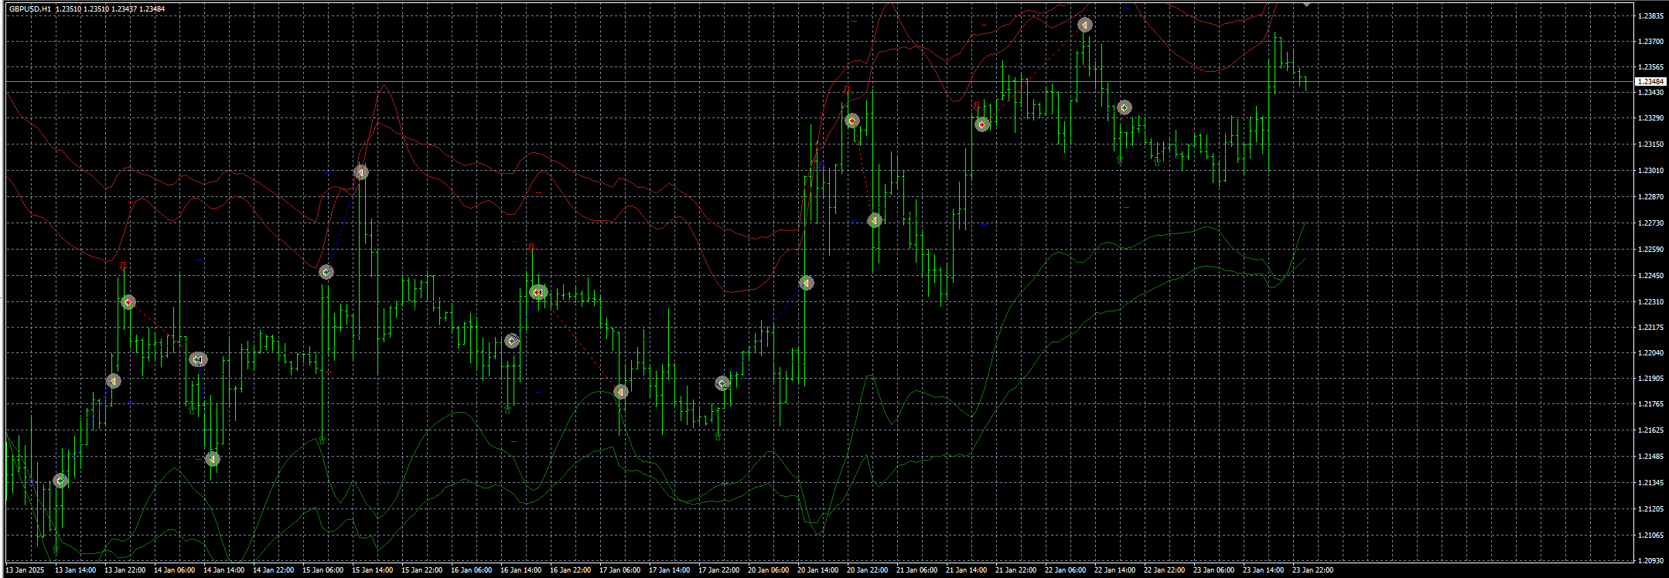The width and height of the screenshot is (1669, 578).
Task: Select the orange close marker near 1.22730 on 21 Jan
Action: click(875, 220)
